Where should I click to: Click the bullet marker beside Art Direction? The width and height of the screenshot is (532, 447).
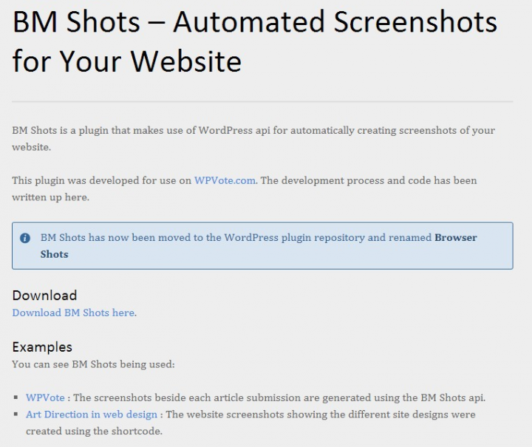tap(16, 415)
